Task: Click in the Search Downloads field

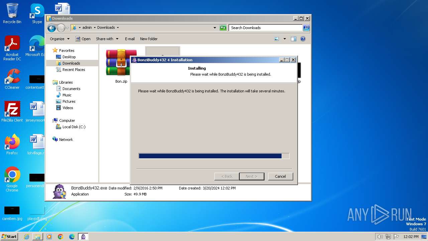Action: 265,28
